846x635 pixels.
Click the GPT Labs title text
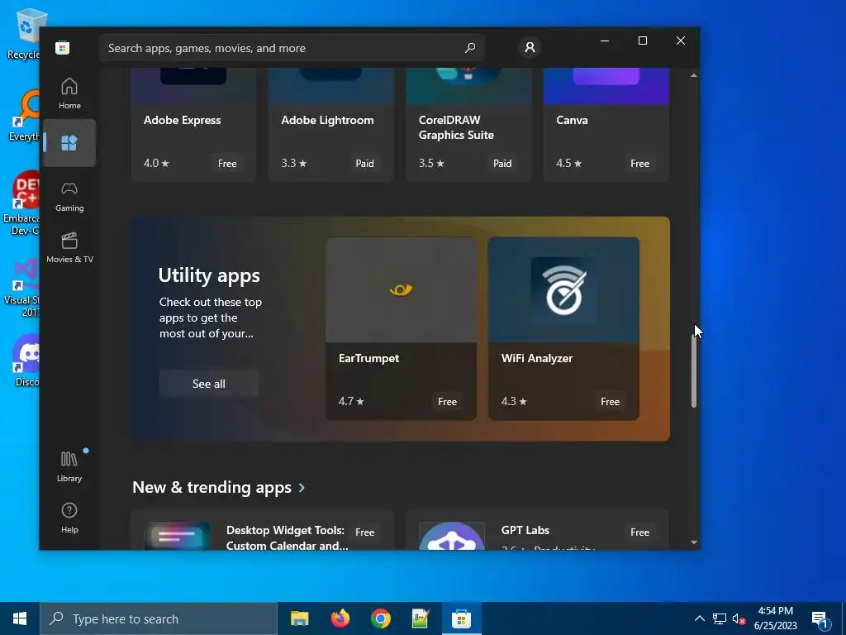pos(525,530)
